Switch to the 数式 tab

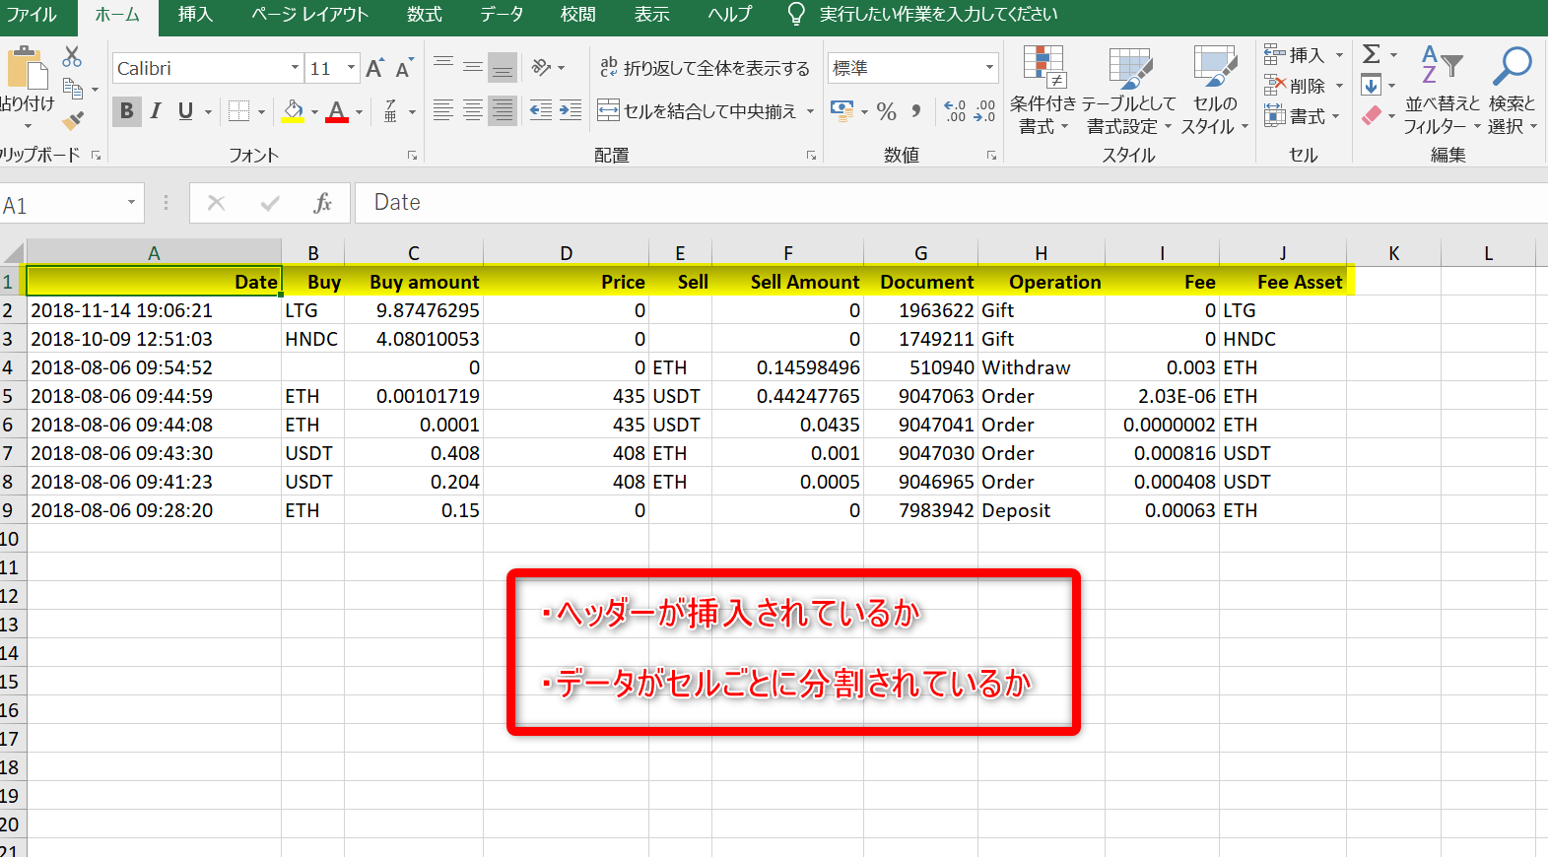425,15
